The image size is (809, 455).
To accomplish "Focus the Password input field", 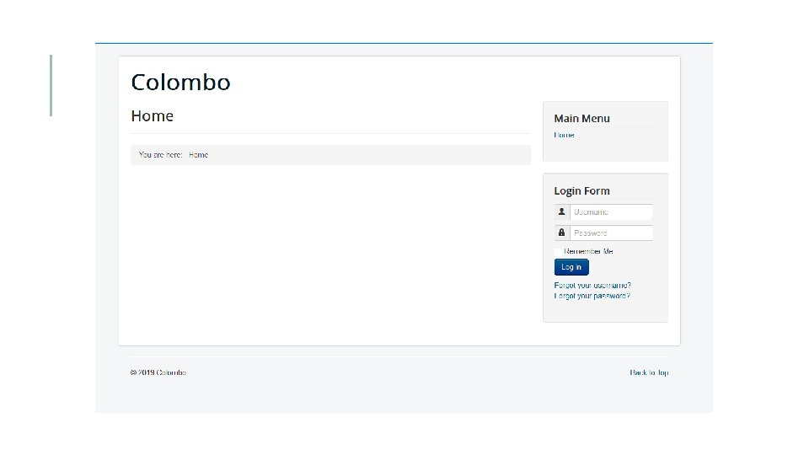I will pyautogui.click(x=612, y=233).
